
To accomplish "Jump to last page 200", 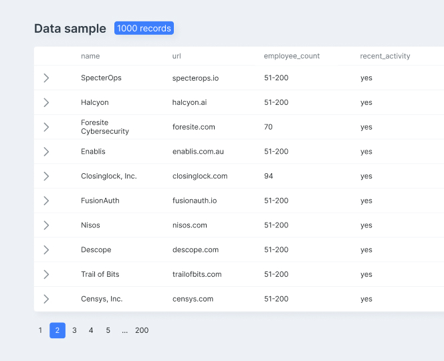I will pos(142,330).
